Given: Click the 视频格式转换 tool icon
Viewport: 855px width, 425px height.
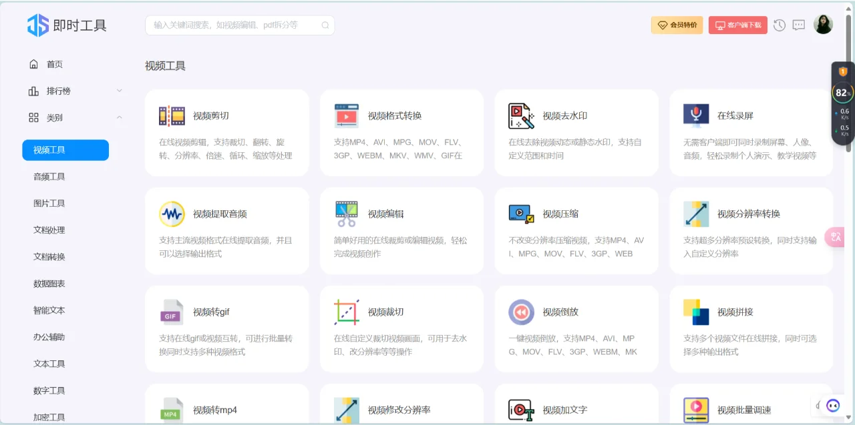Looking at the screenshot, I should [x=347, y=115].
